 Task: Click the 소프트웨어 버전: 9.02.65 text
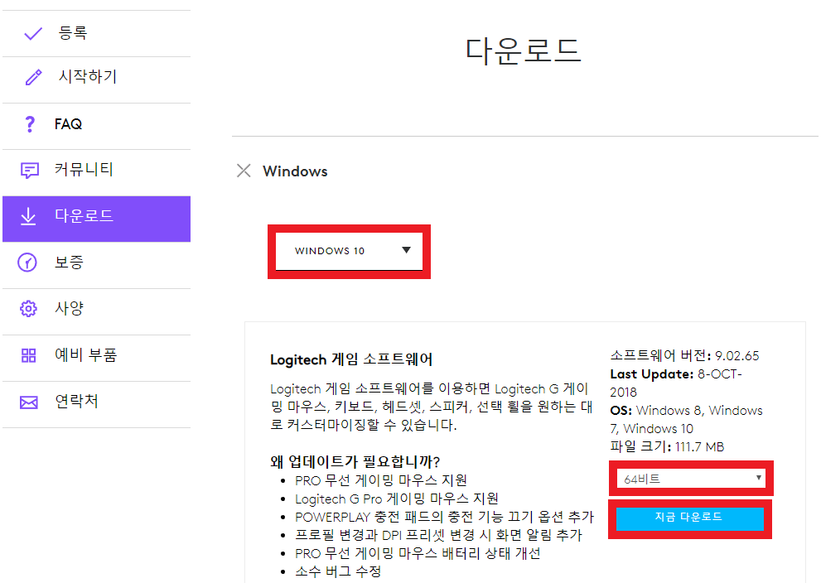684,356
